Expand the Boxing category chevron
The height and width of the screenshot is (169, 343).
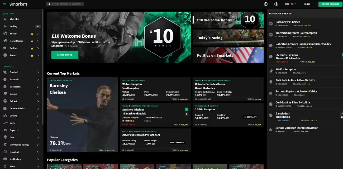pos(38,94)
